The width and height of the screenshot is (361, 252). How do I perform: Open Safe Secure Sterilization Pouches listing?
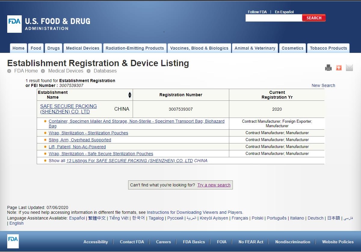pos(101,154)
